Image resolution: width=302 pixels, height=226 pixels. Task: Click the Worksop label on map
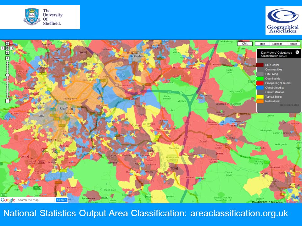coord(294,184)
